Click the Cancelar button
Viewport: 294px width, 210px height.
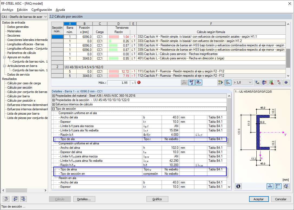[281, 199]
